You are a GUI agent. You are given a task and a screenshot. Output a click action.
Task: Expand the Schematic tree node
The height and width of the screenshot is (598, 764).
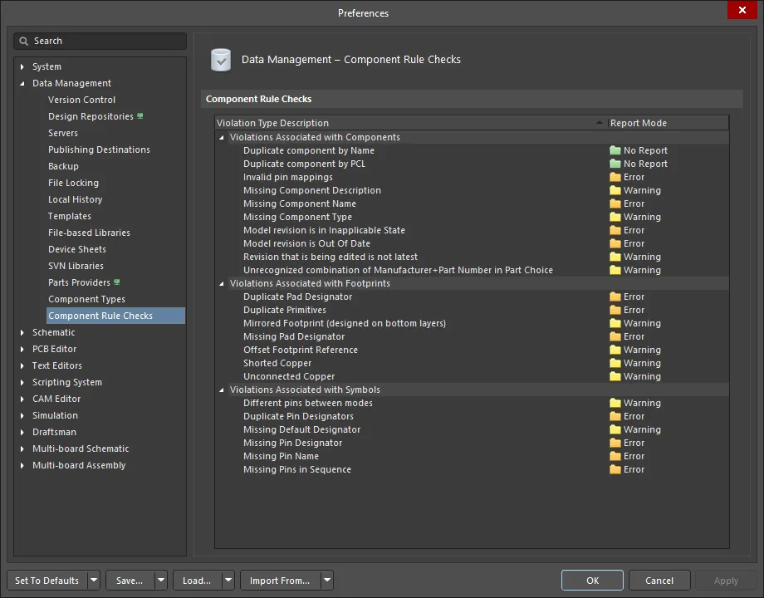tap(22, 332)
